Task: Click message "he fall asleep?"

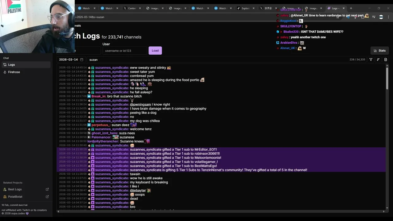Action: click(141, 92)
